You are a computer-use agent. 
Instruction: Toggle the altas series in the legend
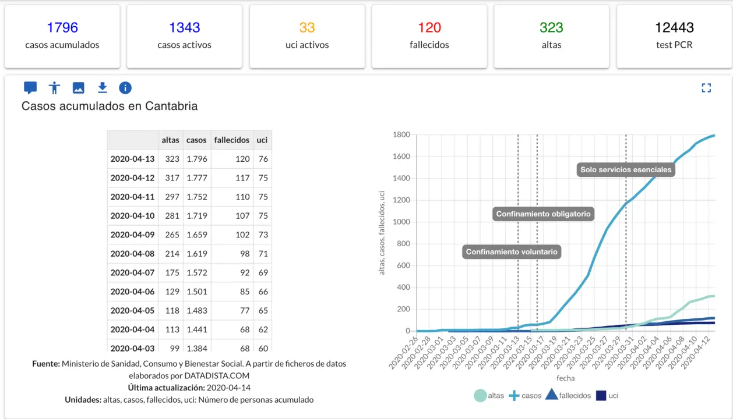coord(489,396)
